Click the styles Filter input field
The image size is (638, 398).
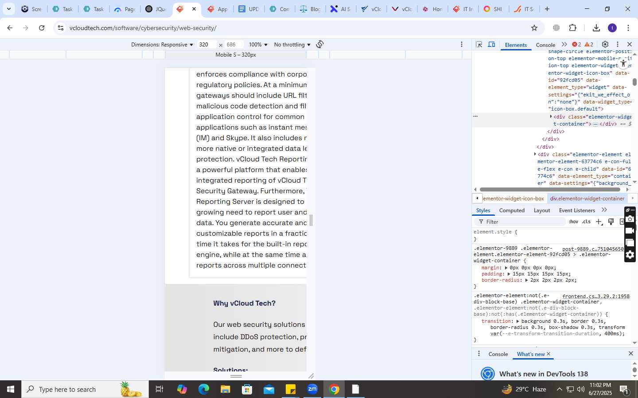[x=520, y=222]
